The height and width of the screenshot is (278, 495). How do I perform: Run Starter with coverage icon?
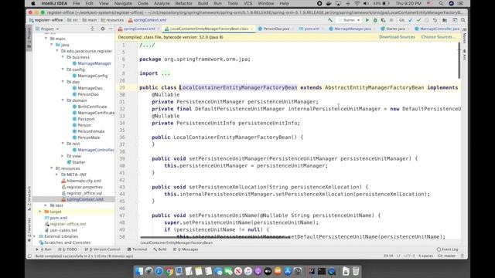(383, 20)
